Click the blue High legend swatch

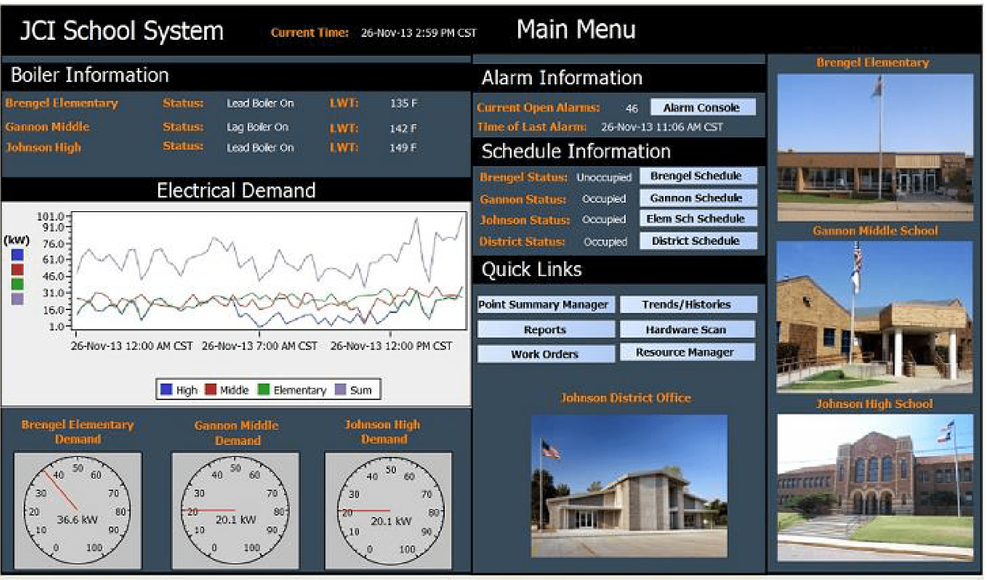(x=166, y=390)
